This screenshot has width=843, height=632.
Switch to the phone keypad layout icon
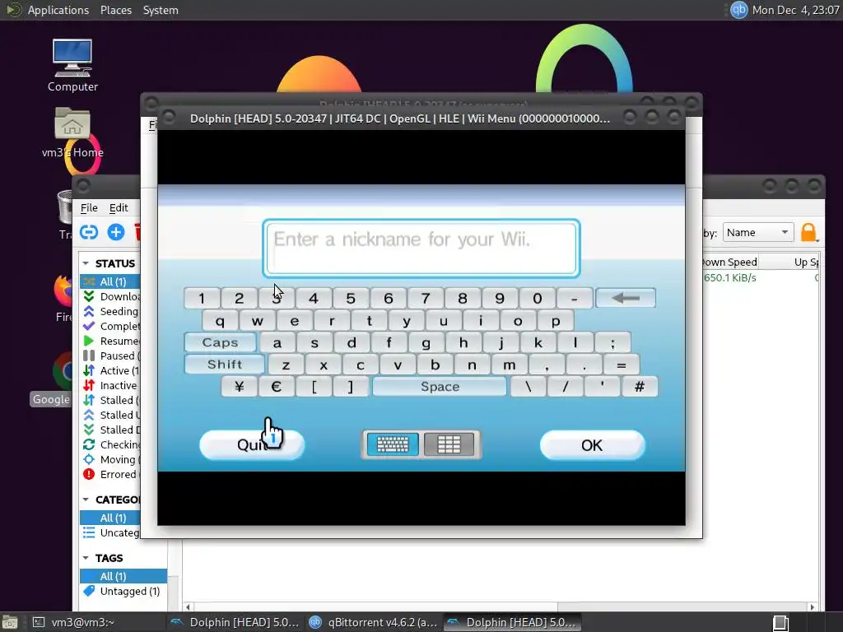point(449,444)
